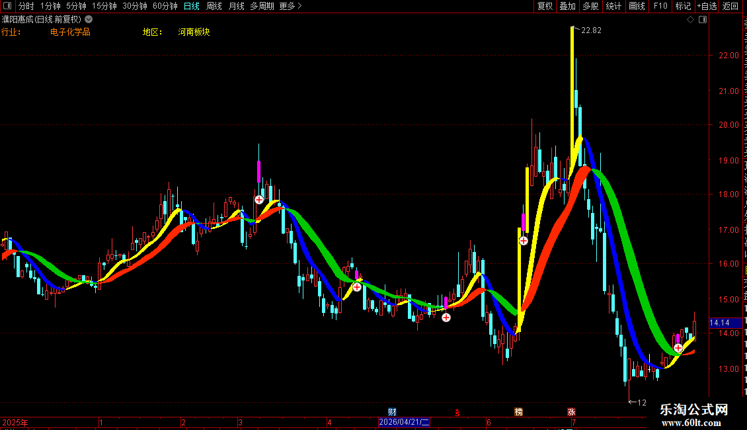Click the 统计 statistics button

pos(613,6)
